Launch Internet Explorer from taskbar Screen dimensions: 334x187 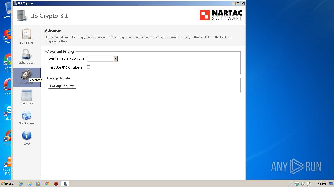(x=21, y=184)
